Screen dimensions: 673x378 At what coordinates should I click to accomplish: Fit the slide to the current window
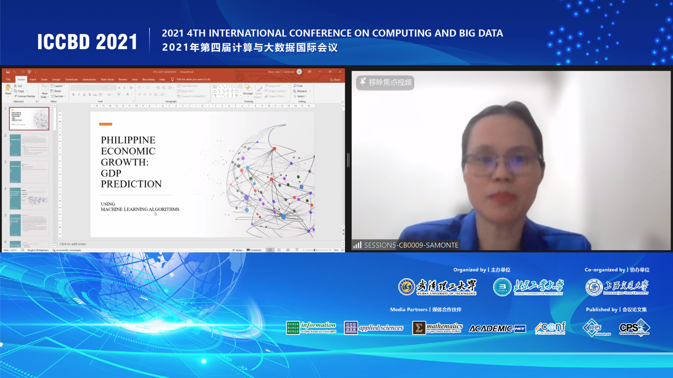[342, 250]
